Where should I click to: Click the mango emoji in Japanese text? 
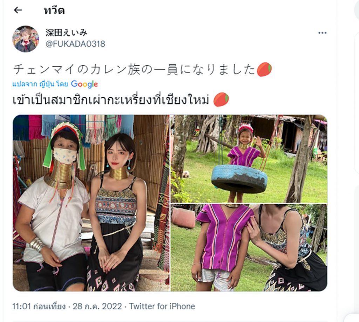[264, 69]
